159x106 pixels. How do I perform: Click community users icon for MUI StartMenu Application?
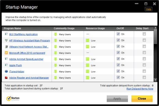pos(56,34)
